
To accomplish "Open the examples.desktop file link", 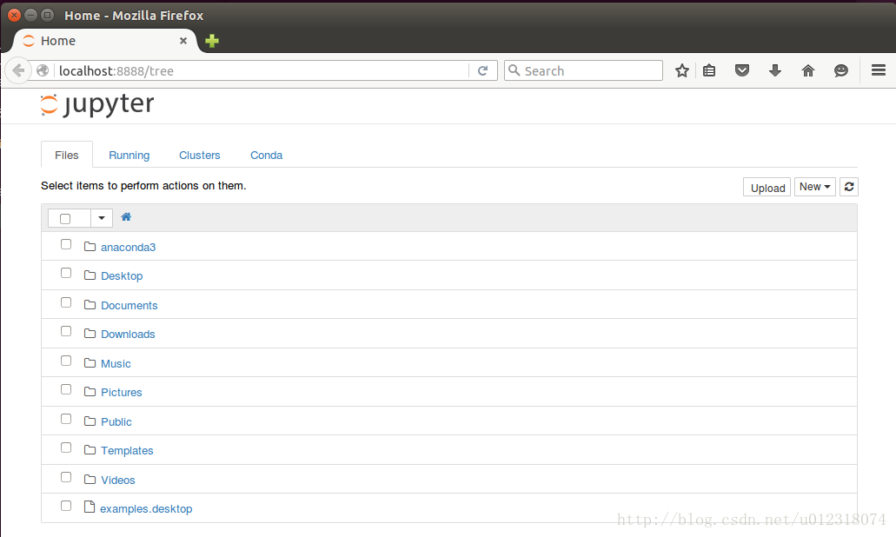I will point(146,509).
